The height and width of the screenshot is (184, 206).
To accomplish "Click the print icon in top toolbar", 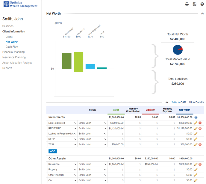I will [x=187, y=4].
